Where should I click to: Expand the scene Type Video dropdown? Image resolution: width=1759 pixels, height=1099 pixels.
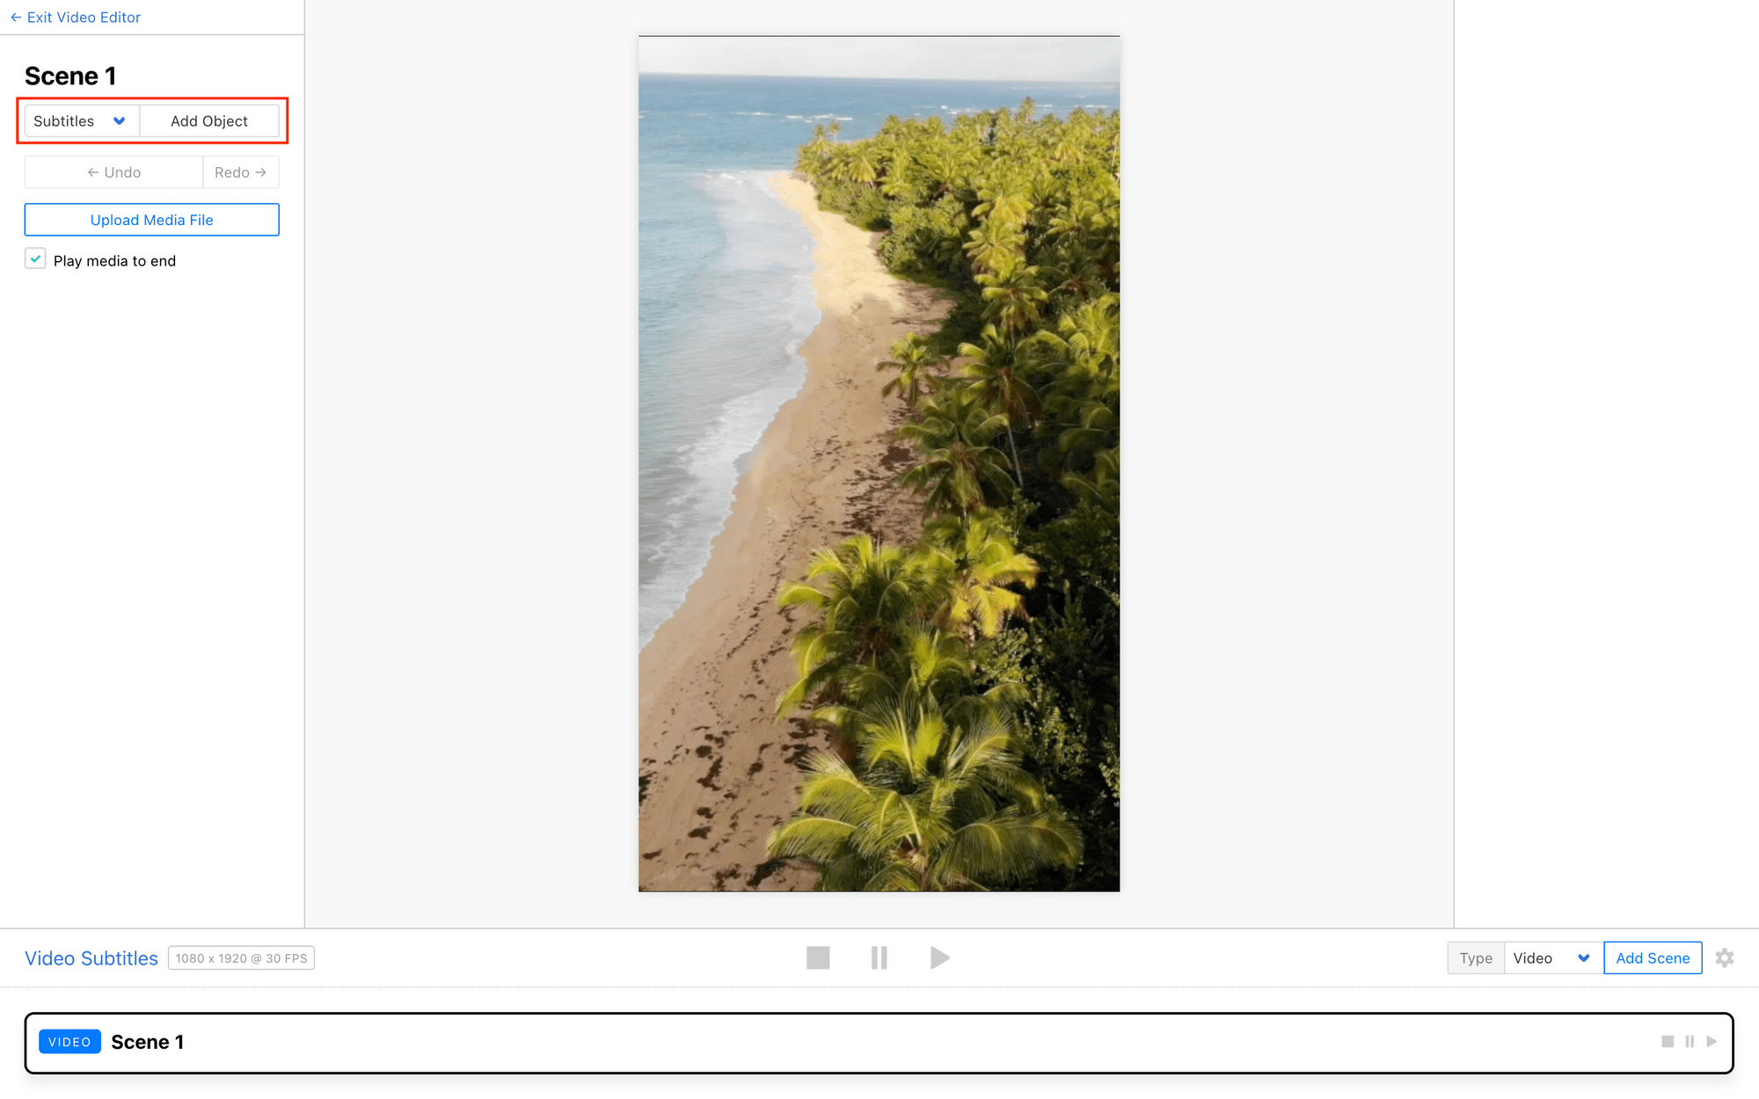pos(1553,957)
